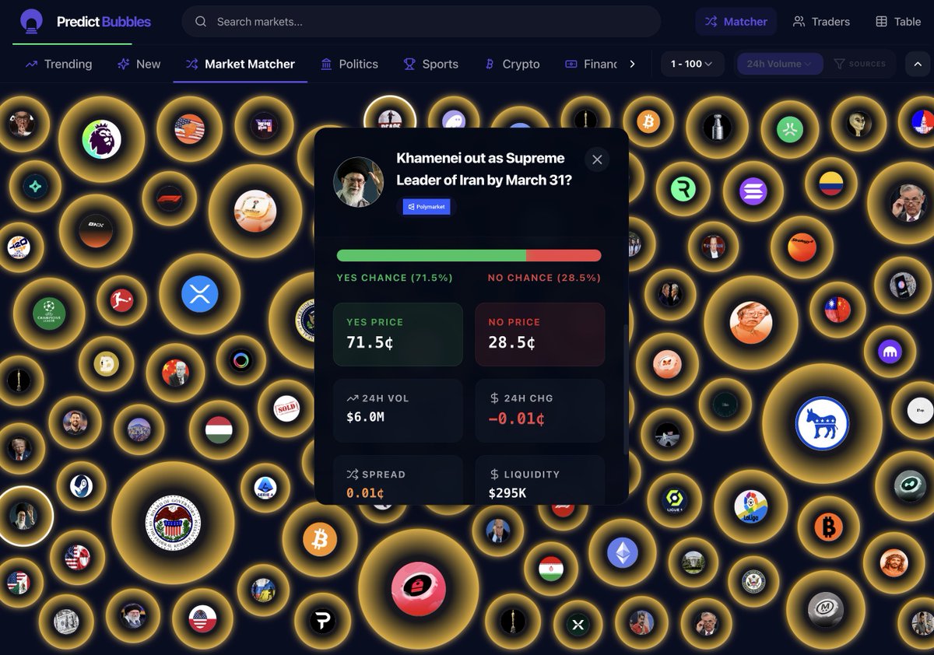Open the Federal Reserve seal bubble
The width and height of the screenshot is (934, 655).
pos(173,522)
